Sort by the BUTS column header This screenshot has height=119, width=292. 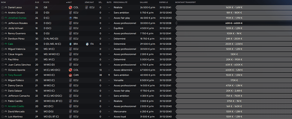[109, 3]
